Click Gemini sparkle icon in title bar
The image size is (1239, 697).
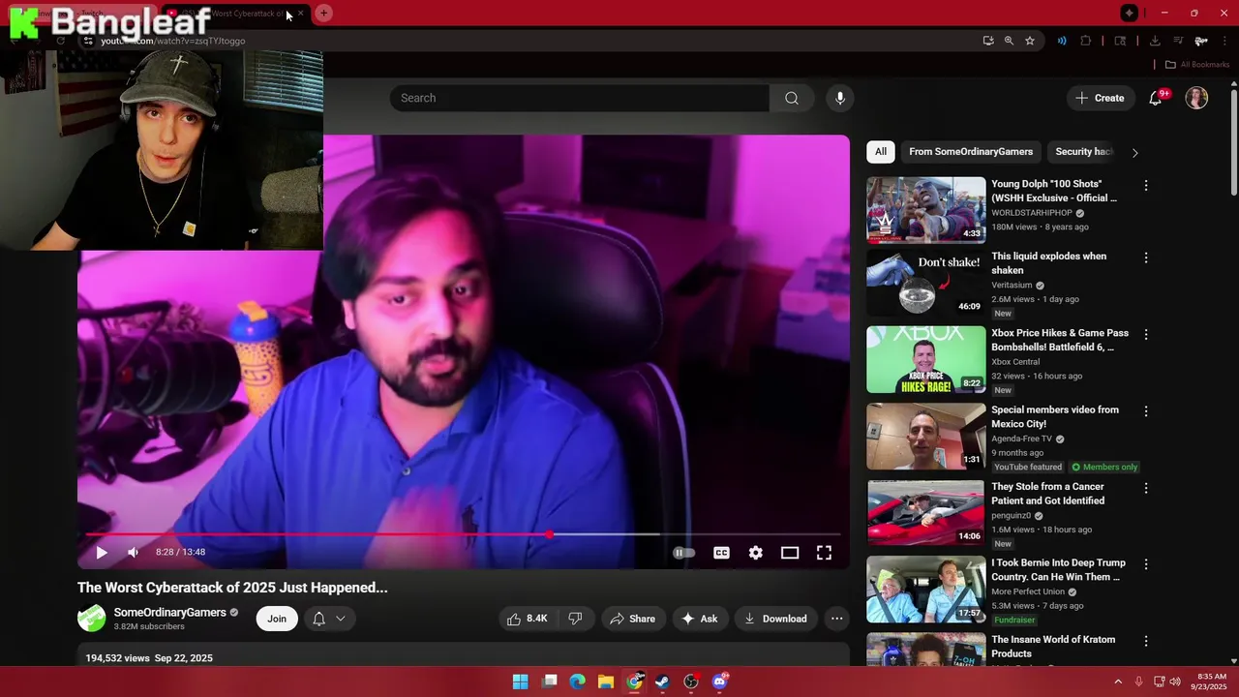click(1130, 13)
